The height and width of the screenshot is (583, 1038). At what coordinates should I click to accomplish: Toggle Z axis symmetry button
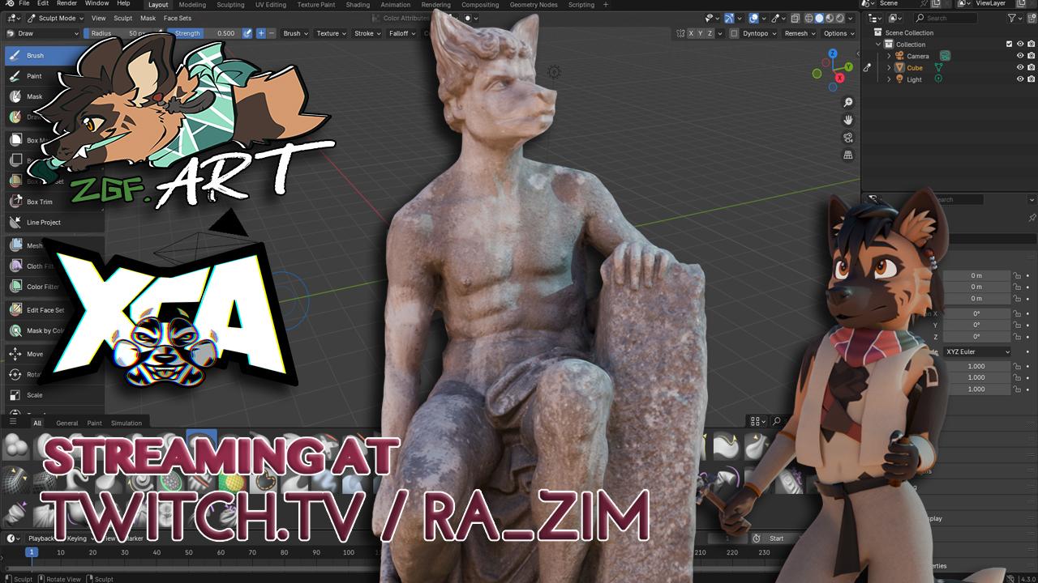point(711,33)
